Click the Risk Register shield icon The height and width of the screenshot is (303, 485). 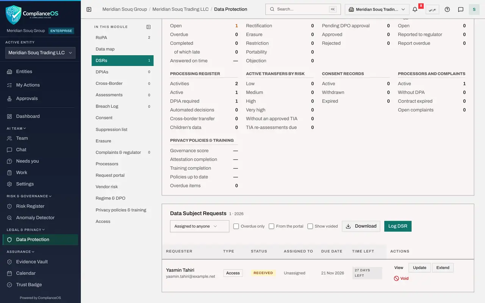pos(9,206)
